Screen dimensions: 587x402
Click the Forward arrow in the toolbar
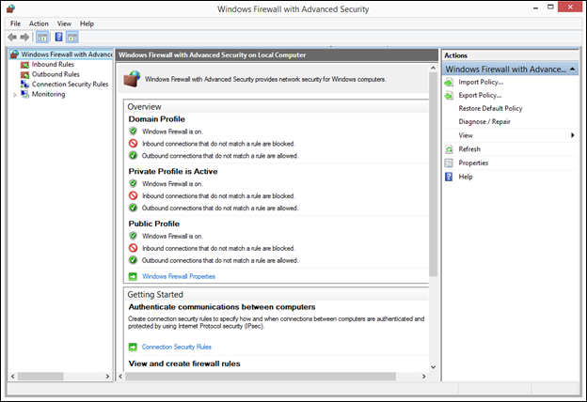24,37
